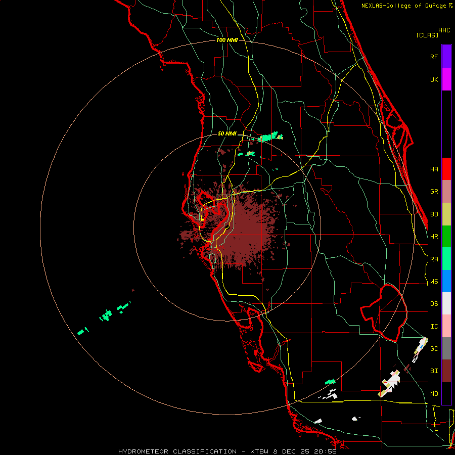Select the IC light pink legend swatch
The image size is (455, 455).
(x=446, y=326)
